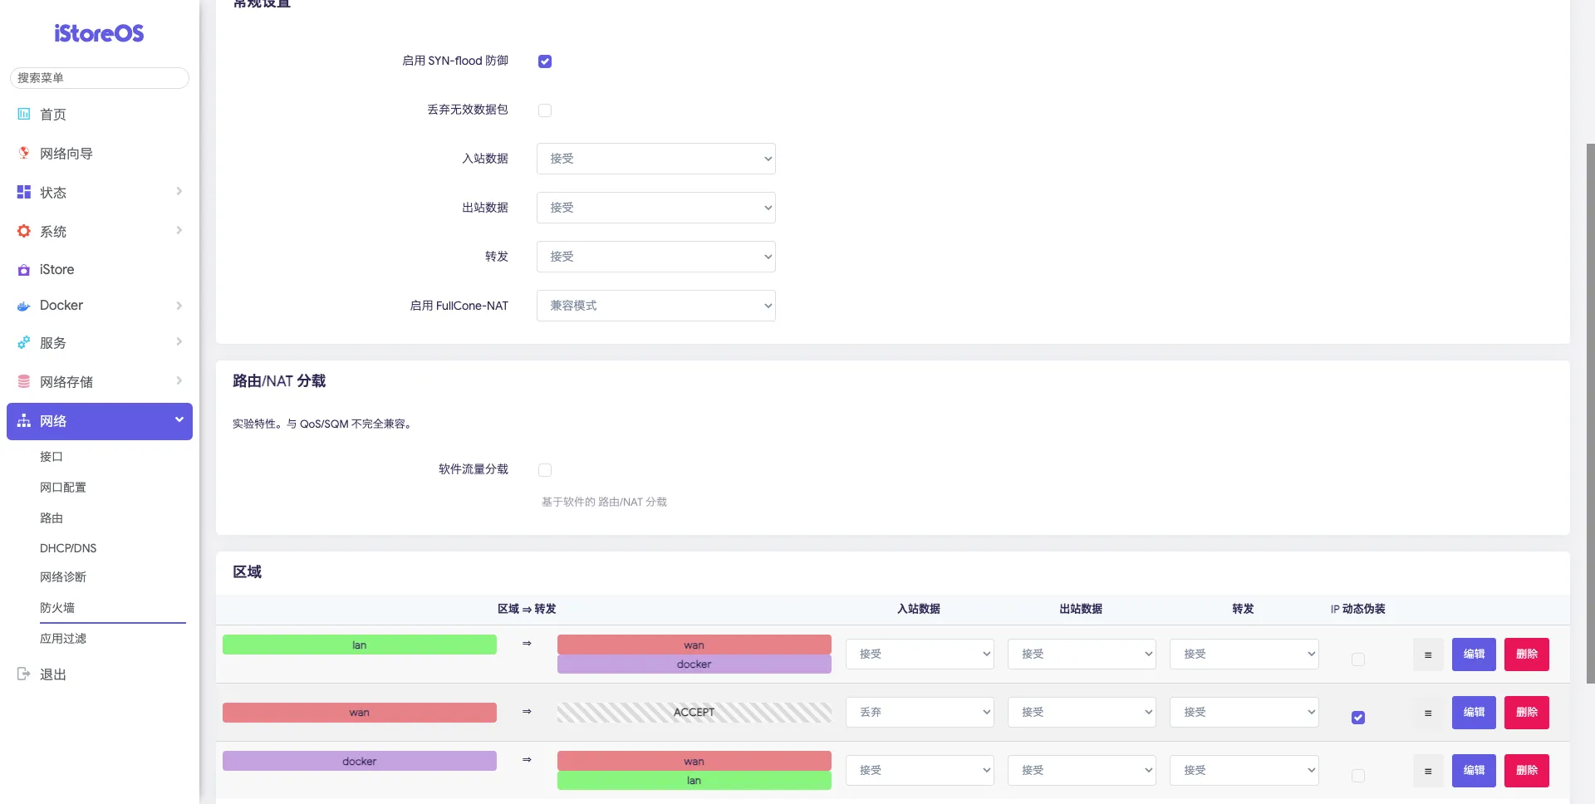Viewport: 1595px width, 804px height.
Task: Click the 网络存储 storage icon
Action: (24, 381)
